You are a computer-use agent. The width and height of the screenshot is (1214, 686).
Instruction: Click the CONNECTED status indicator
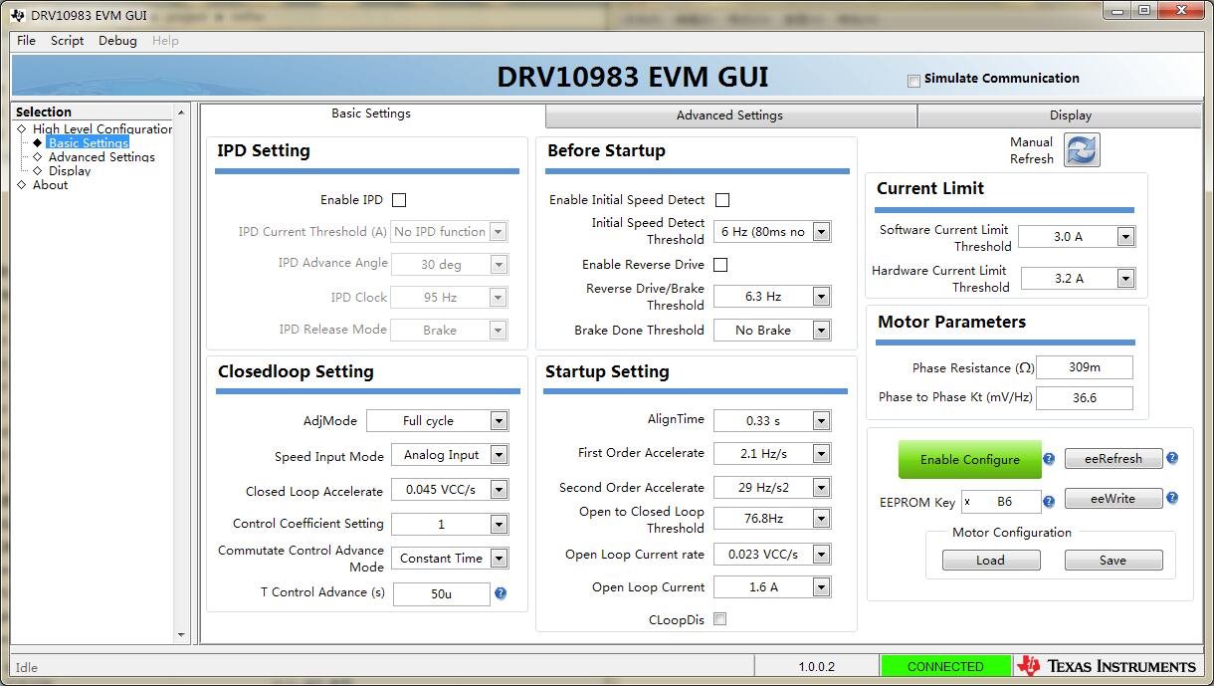click(x=945, y=666)
